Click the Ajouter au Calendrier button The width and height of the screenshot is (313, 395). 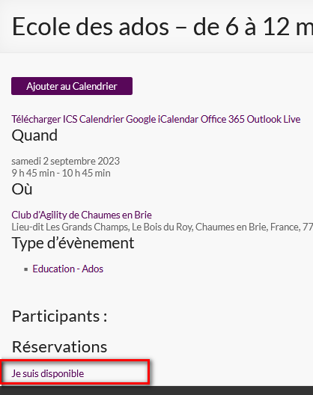72,86
